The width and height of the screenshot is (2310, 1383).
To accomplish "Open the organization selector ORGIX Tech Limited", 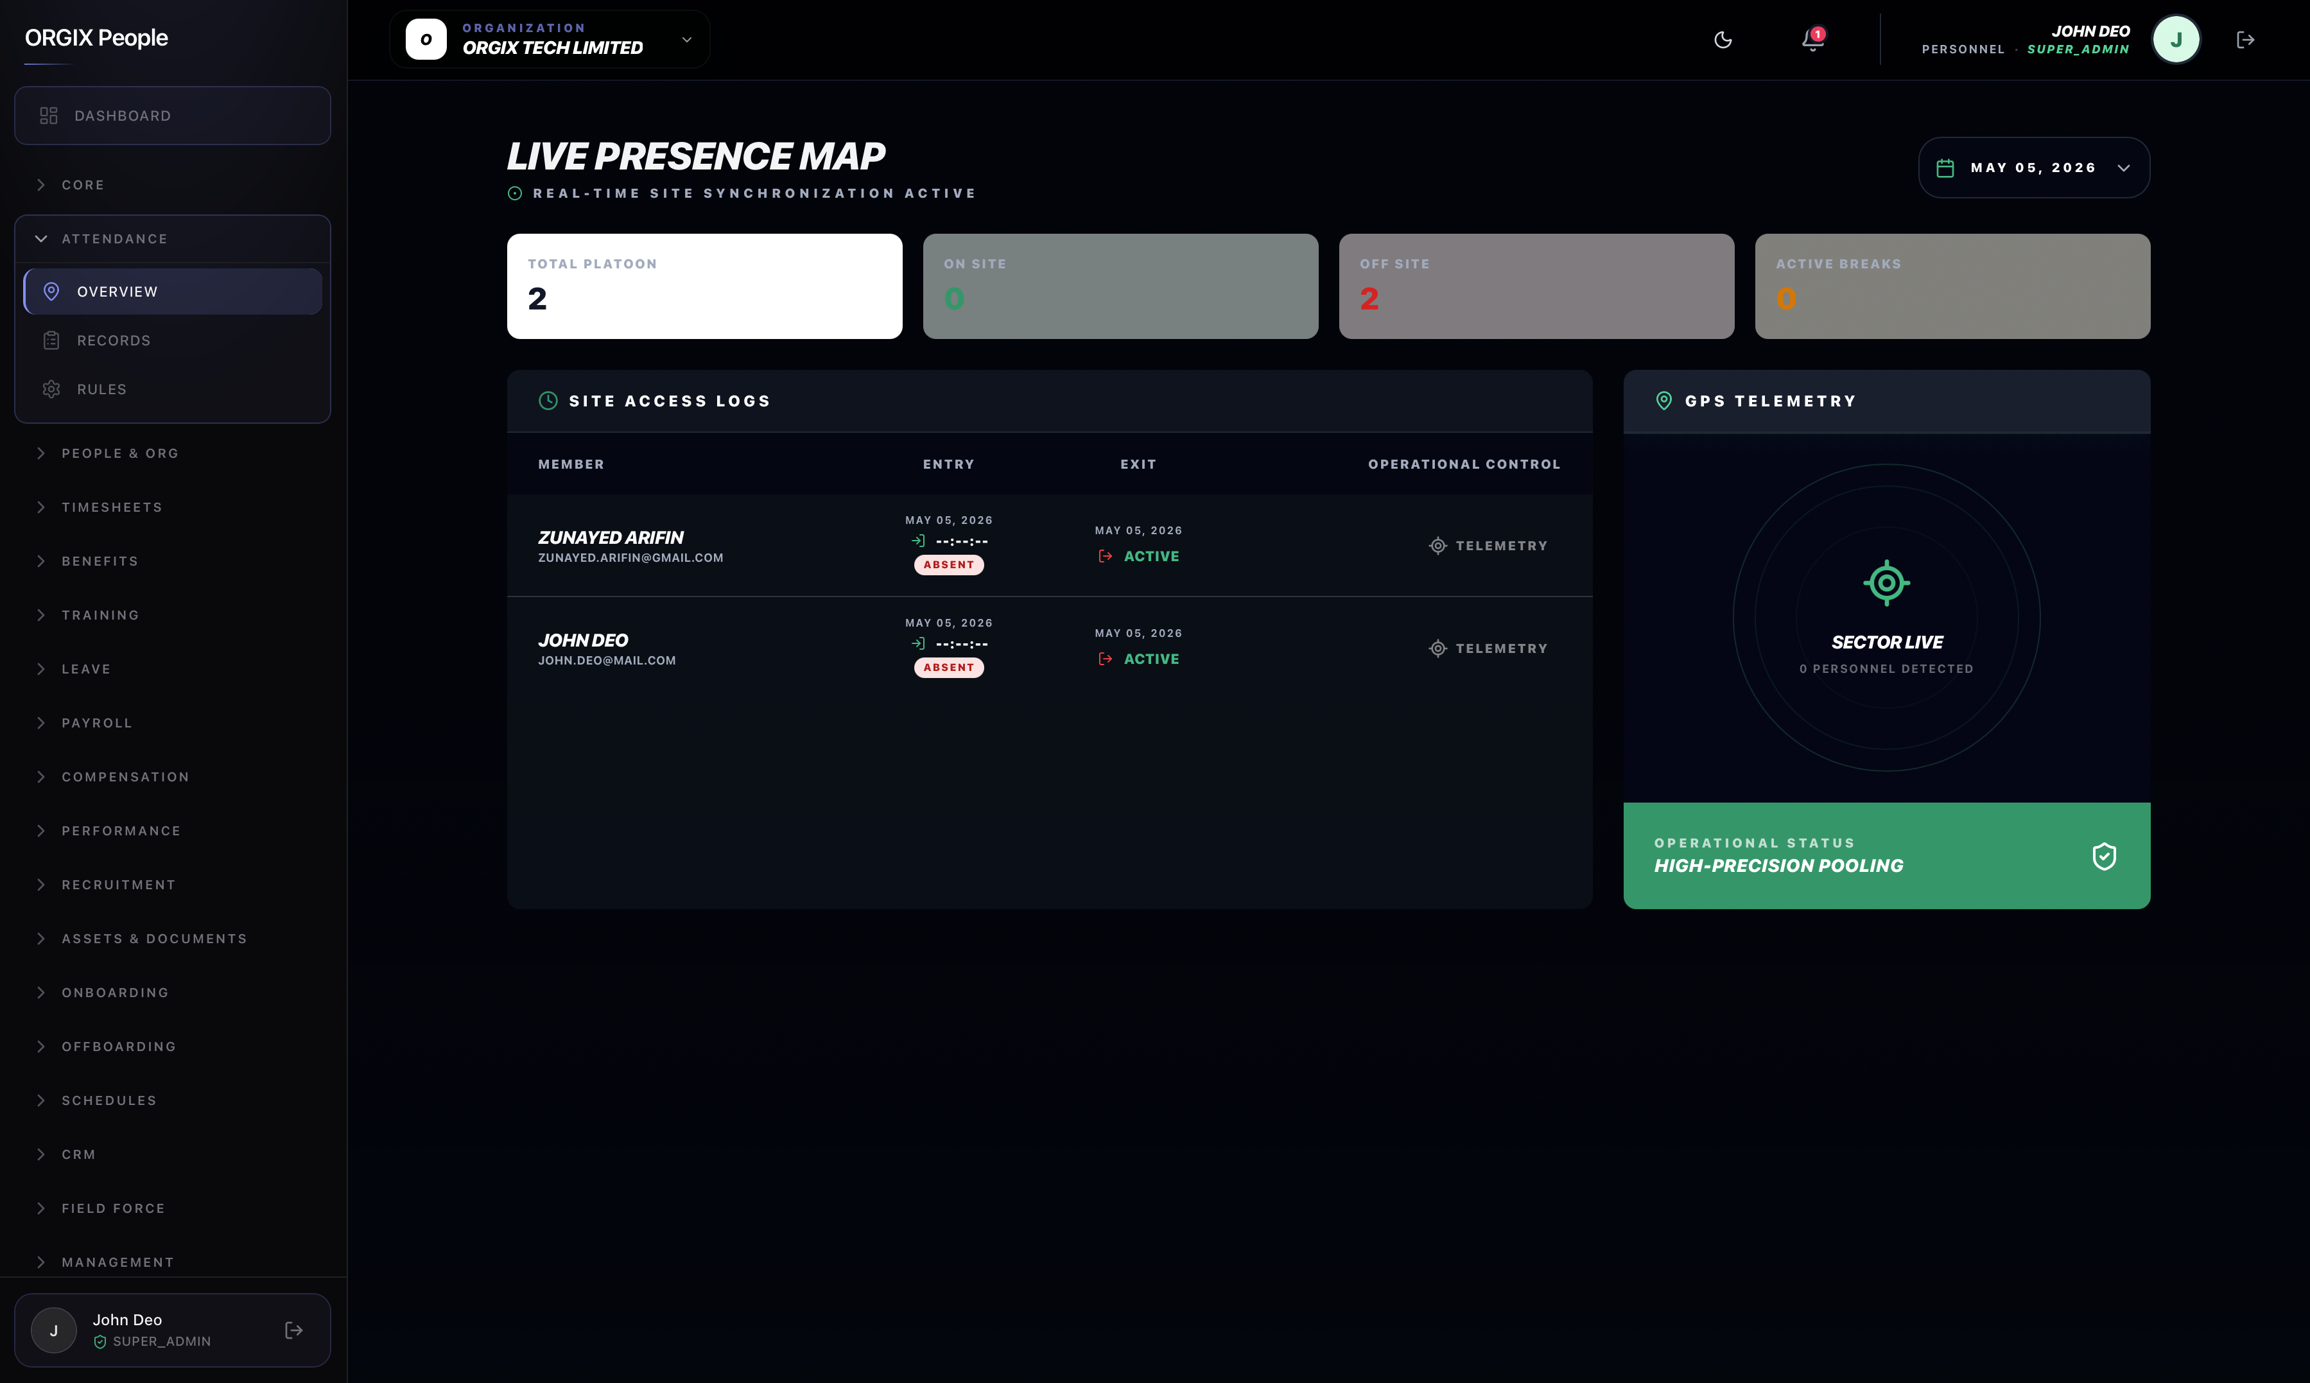I will (550, 39).
